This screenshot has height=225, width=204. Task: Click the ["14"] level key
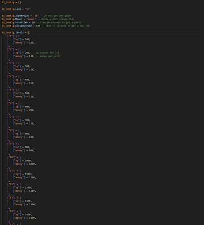(x=11, y=211)
